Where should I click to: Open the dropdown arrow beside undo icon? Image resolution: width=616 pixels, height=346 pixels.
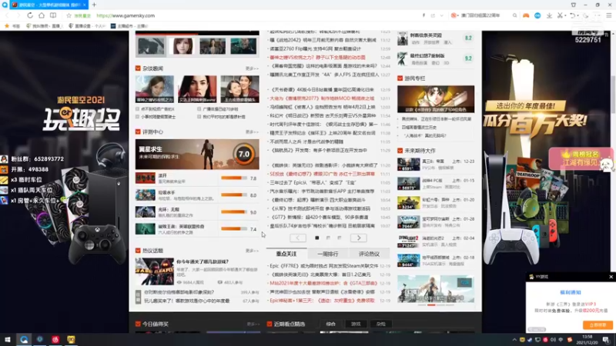[578, 15]
